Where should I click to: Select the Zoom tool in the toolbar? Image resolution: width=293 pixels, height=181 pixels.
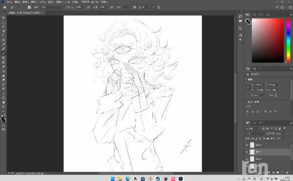(x=3, y=107)
